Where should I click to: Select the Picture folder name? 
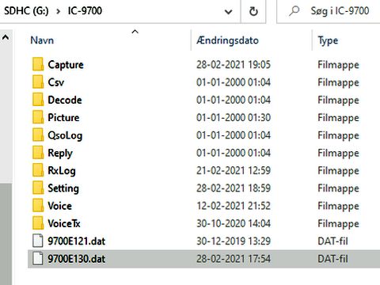coord(63,118)
